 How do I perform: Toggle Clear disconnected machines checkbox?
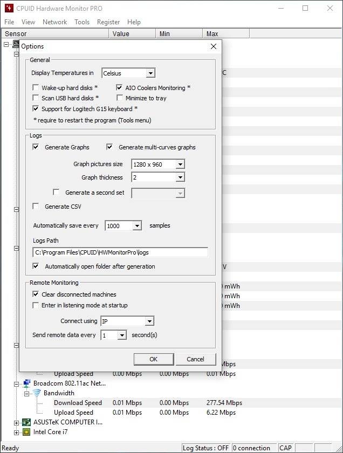tap(36, 294)
